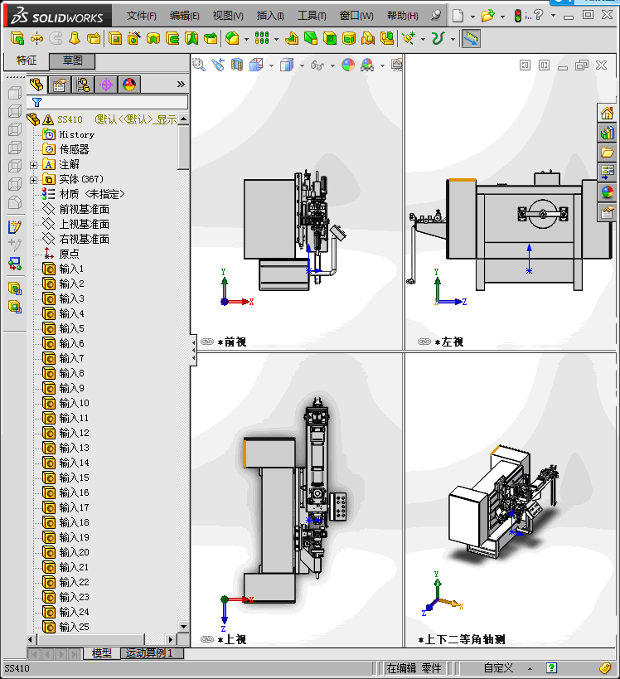Click Zoom to Area magnifier icon
Viewport: 620px width, 679px height.
tap(199, 65)
